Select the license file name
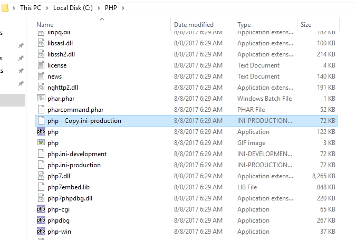Screen dimensions: 356x240 [x=57, y=65]
